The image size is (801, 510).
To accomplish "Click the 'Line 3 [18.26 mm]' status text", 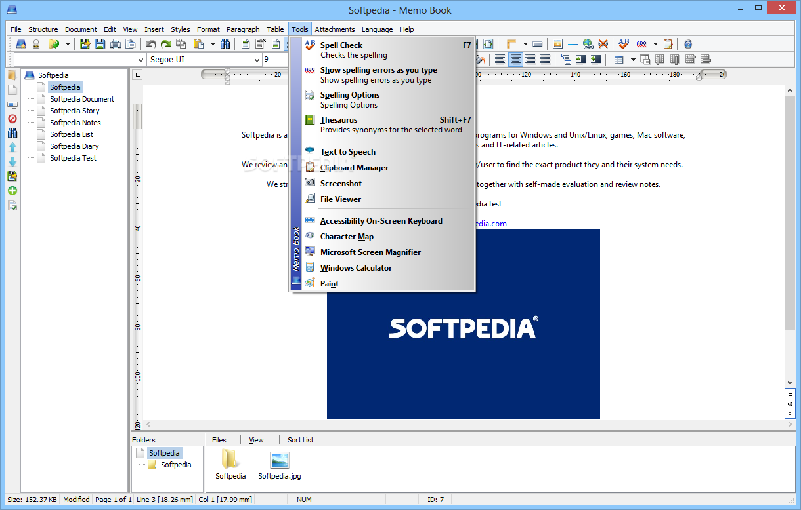I will (x=164, y=500).
